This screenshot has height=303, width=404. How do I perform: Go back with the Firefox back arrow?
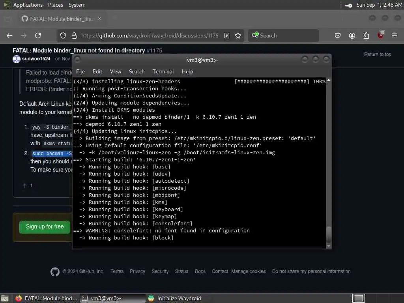click(x=9, y=36)
